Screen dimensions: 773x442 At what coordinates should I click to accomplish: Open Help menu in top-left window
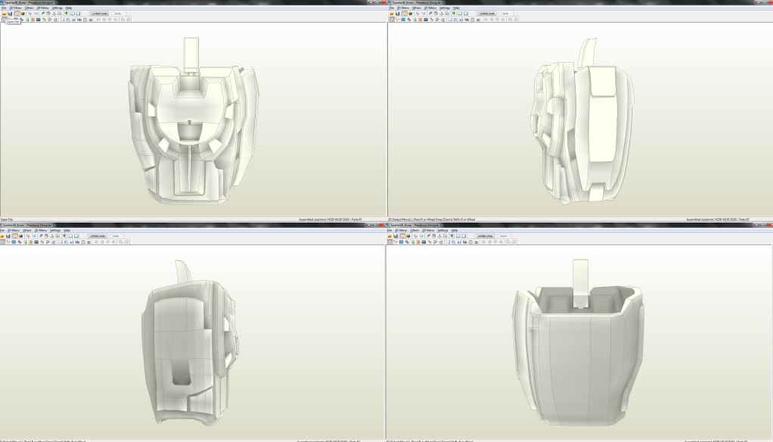(69, 8)
